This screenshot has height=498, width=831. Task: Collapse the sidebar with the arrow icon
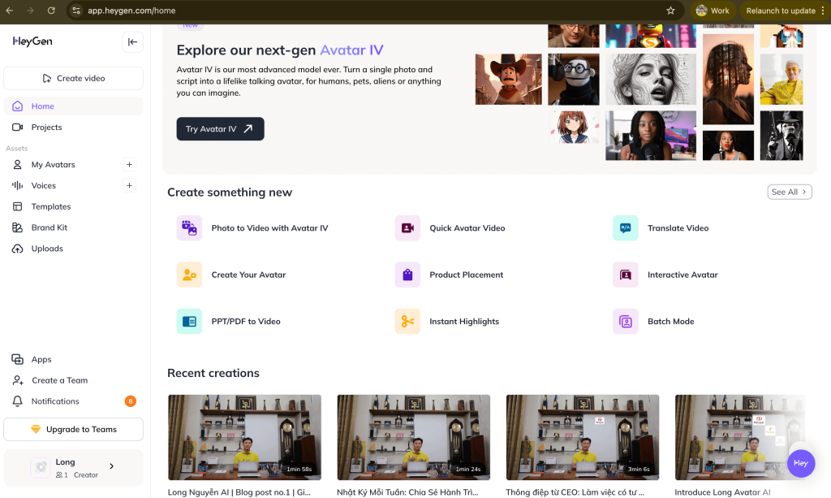pos(132,42)
